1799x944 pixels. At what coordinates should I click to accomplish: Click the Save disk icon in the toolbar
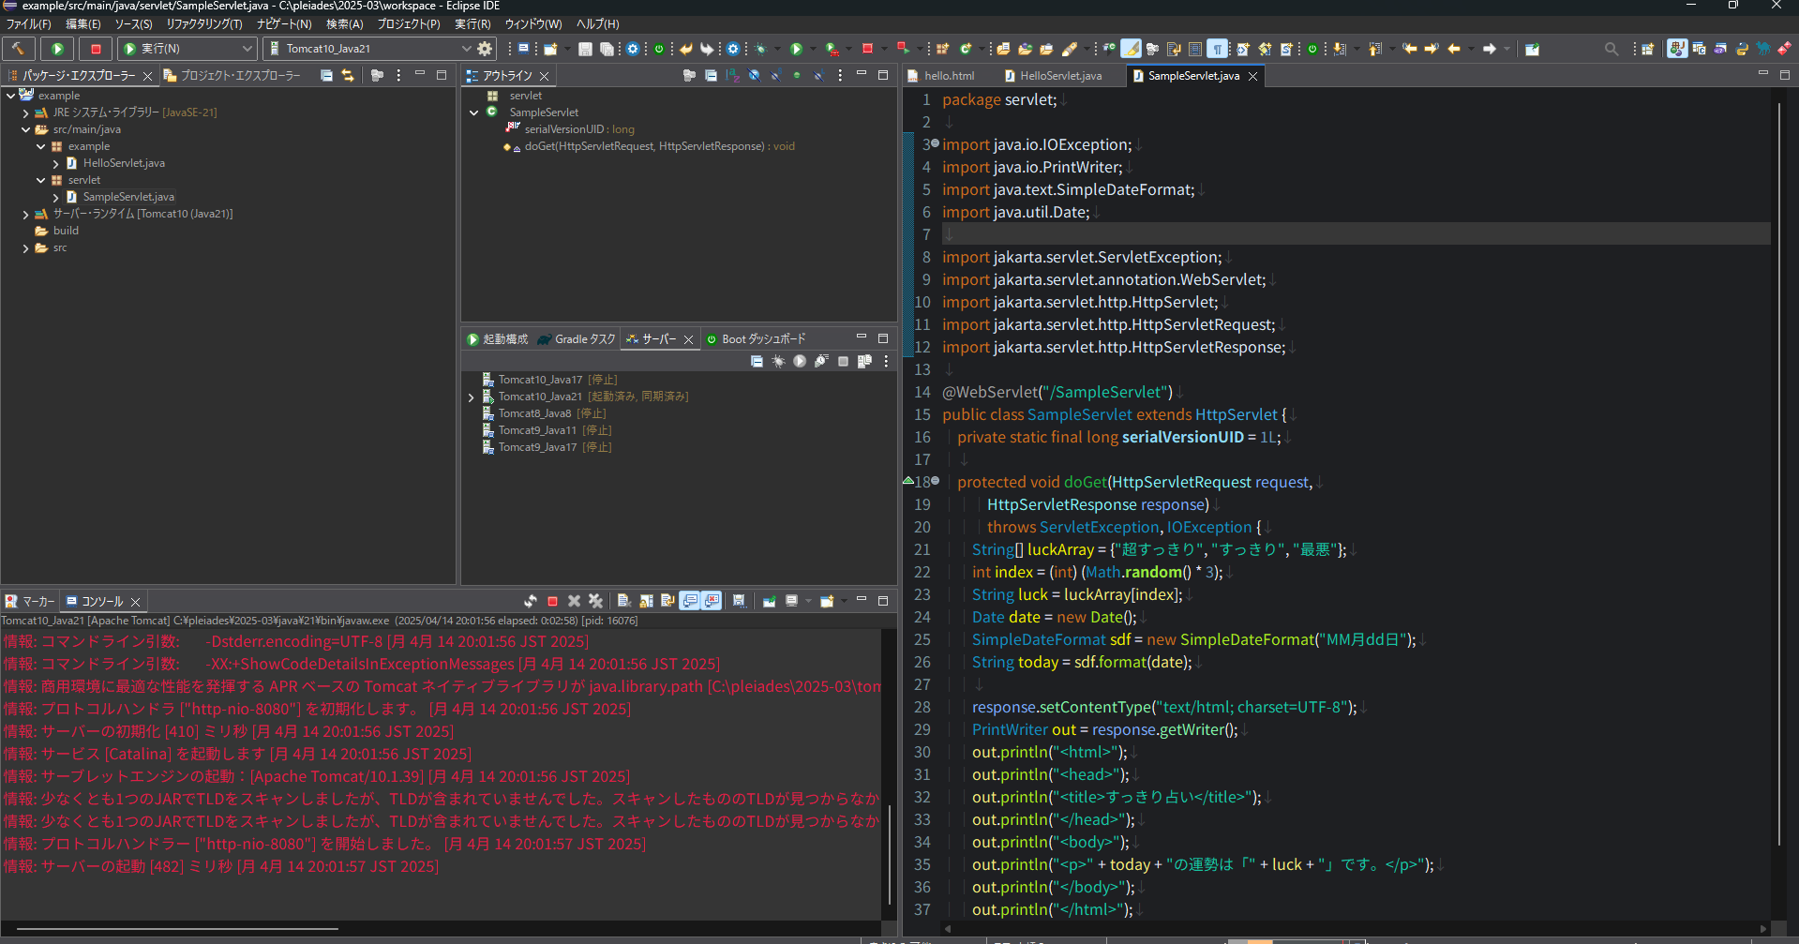tap(585, 49)
